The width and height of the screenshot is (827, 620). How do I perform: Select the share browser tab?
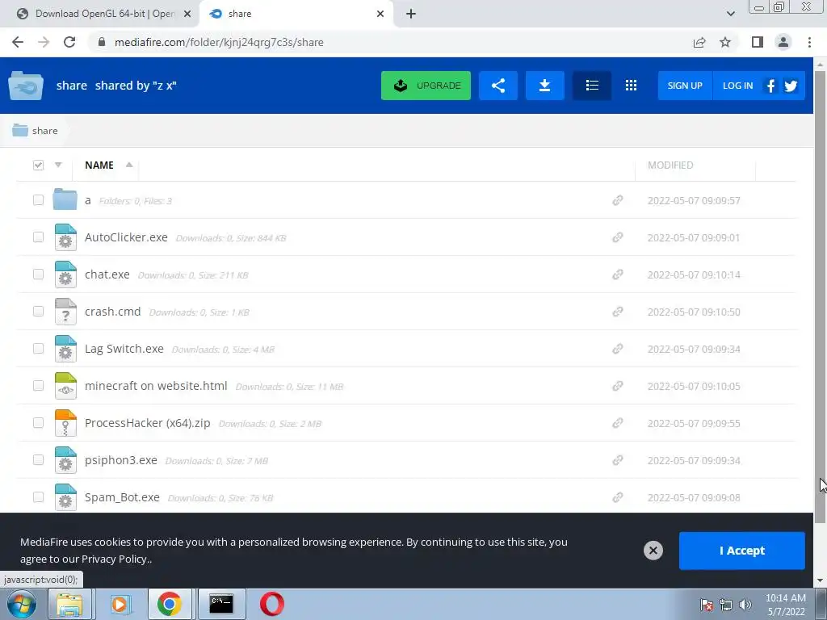[x=296, y=14]
